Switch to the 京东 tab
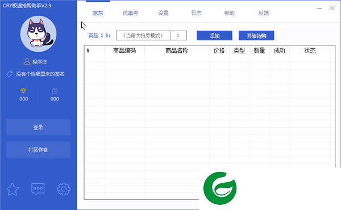Screen dimensions: 341x210 98,13
